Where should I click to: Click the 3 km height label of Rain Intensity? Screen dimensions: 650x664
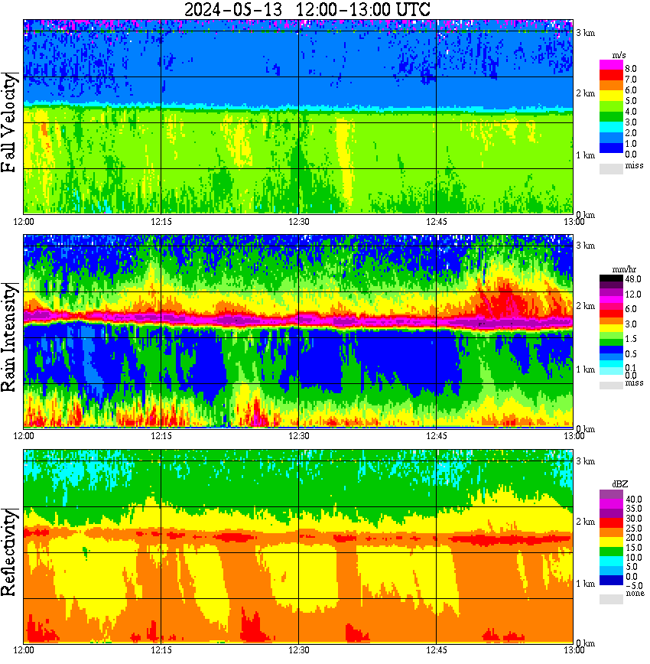(x=586, y=246)
